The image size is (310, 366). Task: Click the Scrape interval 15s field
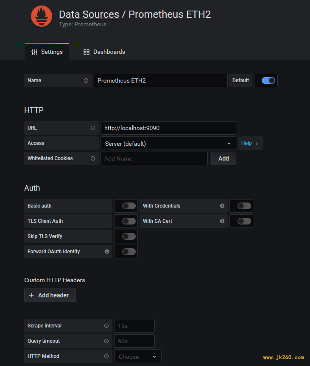(x=134, y=326)
